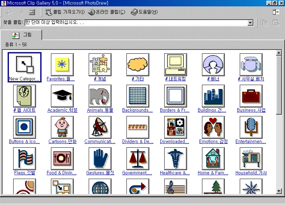The image size is (285, 205).
Task: Open the flowchart boxes category thumbnail
Action: coord(62,186)
